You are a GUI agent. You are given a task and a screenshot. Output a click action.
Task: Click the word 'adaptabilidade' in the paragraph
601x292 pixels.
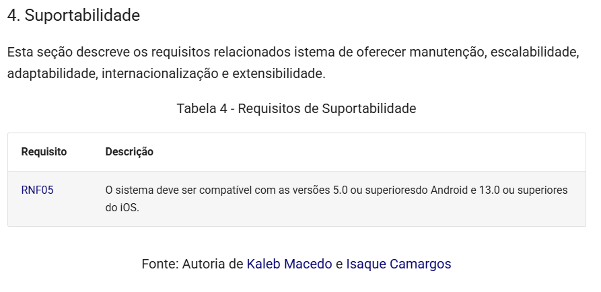tap(51, 73)
